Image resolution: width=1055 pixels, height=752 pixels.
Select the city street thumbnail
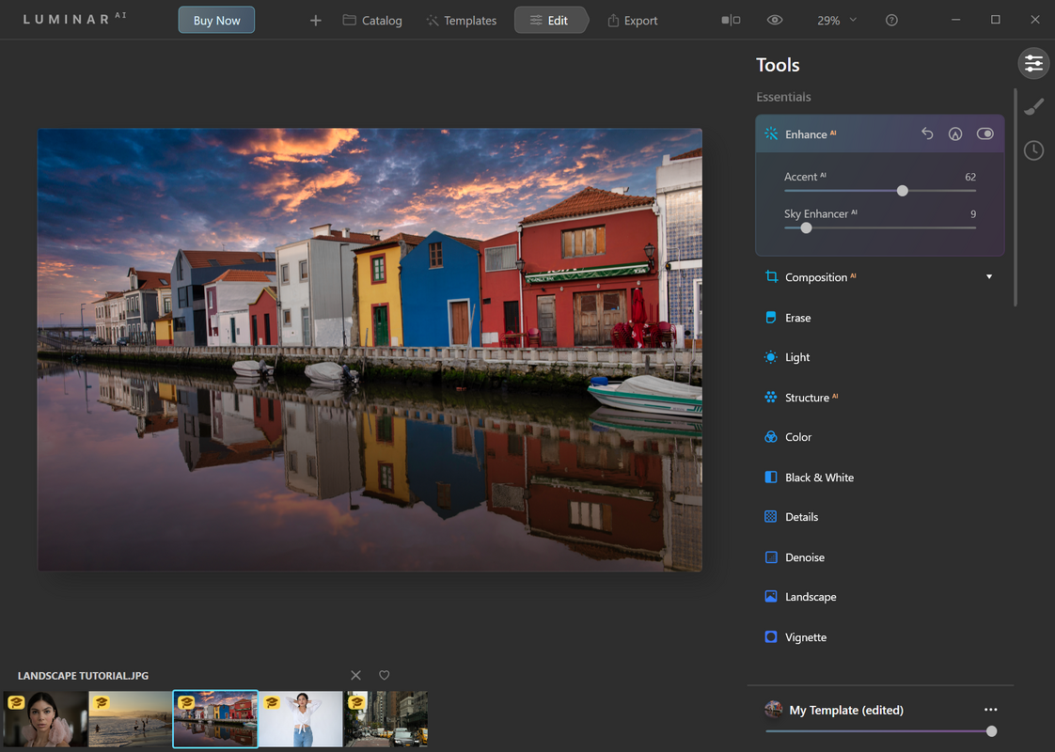tap(386, 719)
